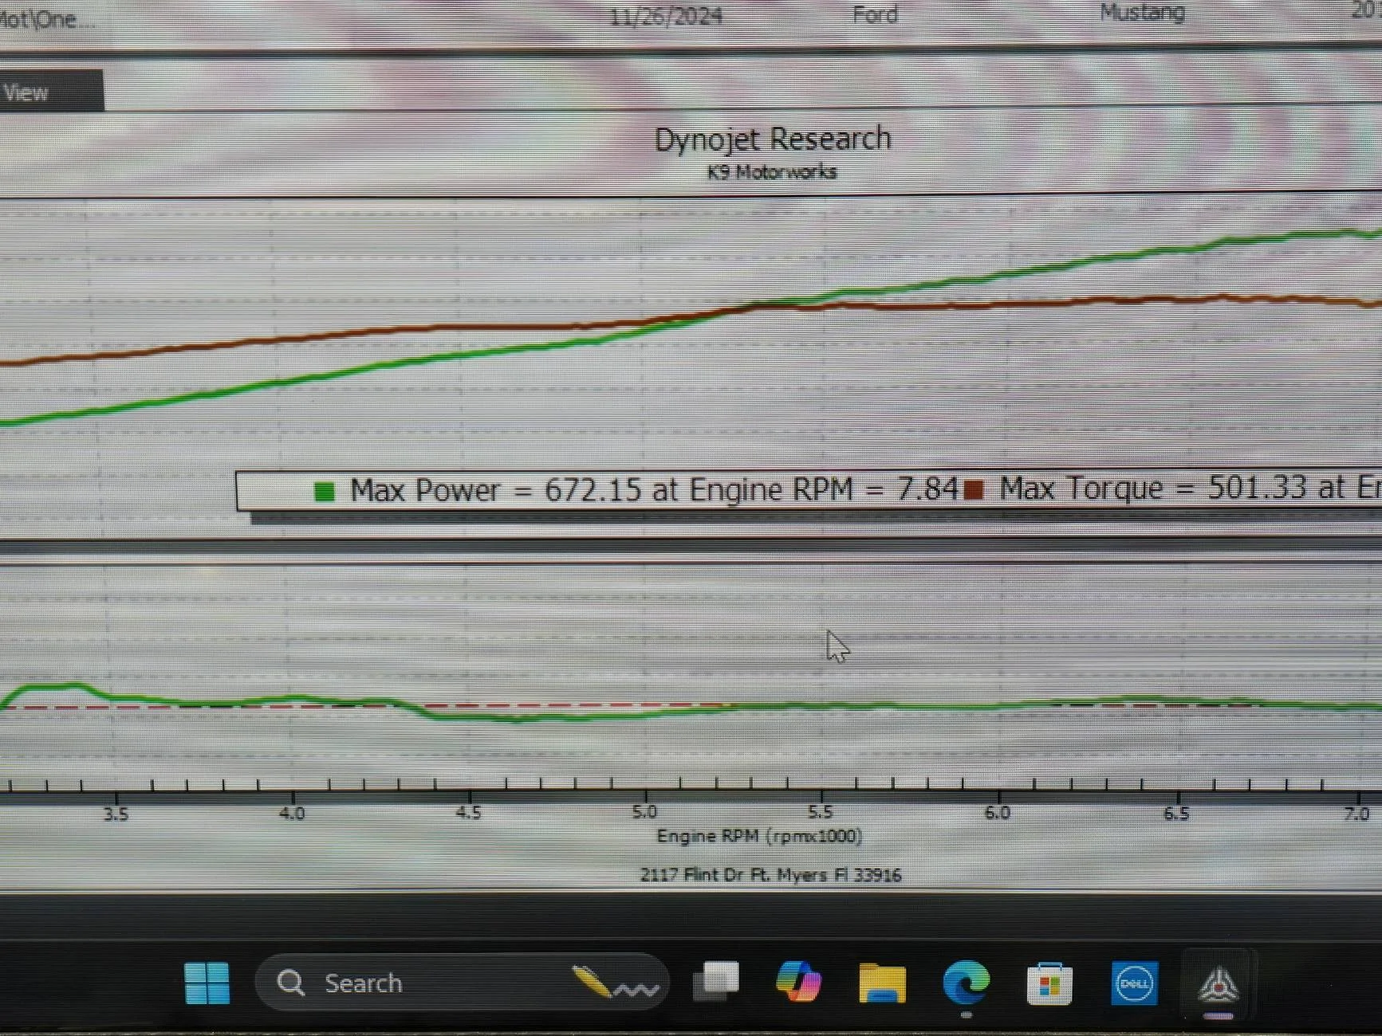Click the "K9 Motorworks" subtitle
Image resolution: width=1382 pixels, height=1036 pixels.
click(772, 171)
